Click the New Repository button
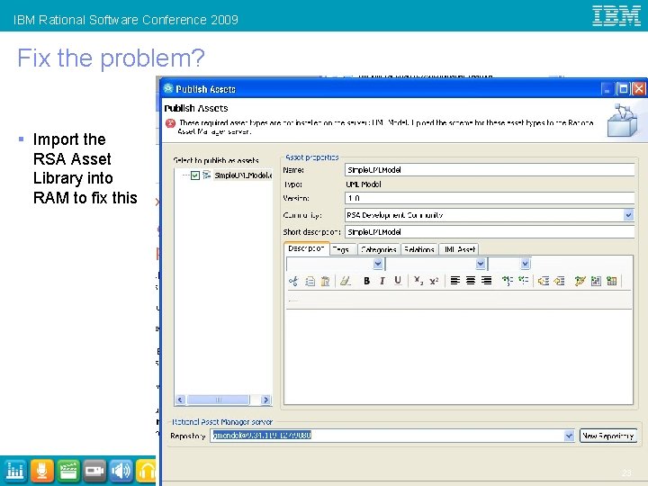648x486 pixels. click(607, 436)
